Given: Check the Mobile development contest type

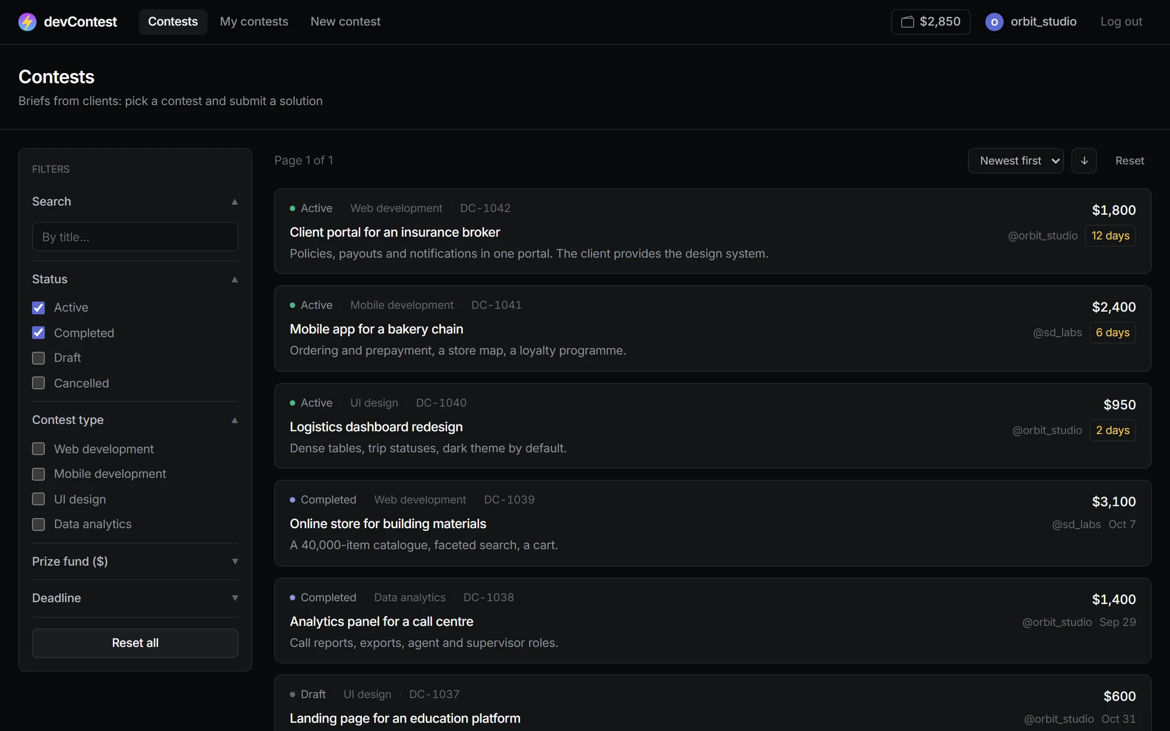Looking at the screenshot, I should coord(39,474).
